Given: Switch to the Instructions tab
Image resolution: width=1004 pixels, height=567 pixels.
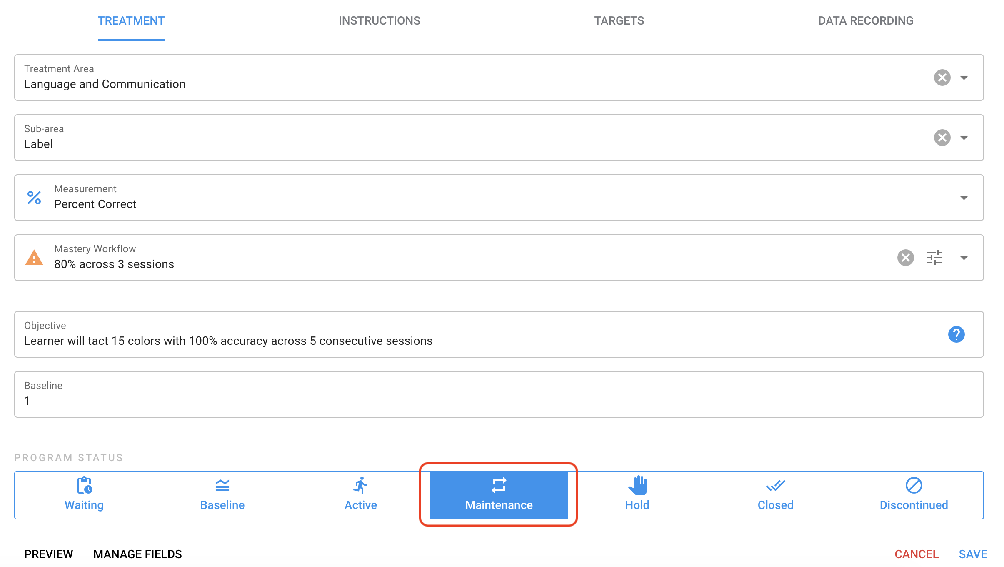Looking at the screenshot, I should pos(379,20).
